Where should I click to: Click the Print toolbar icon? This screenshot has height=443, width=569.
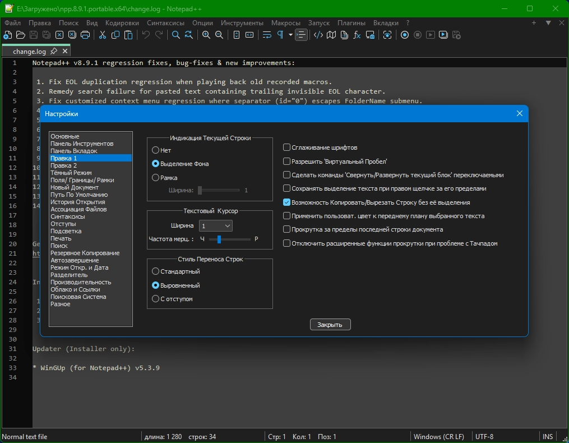pyautogui.click(x=85, y=35)
